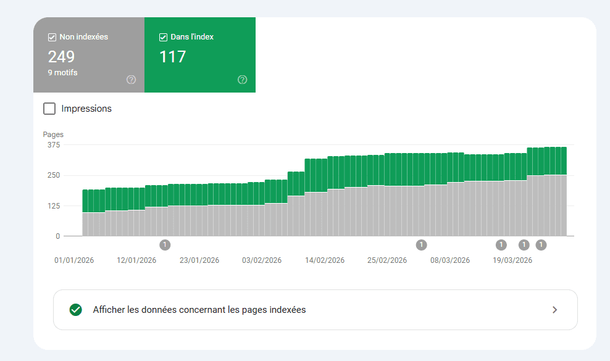Click the 23/01/2026 axis date label
Image resolution: width=610 pixels, height=361 pixels.
[x=199, y=260]
